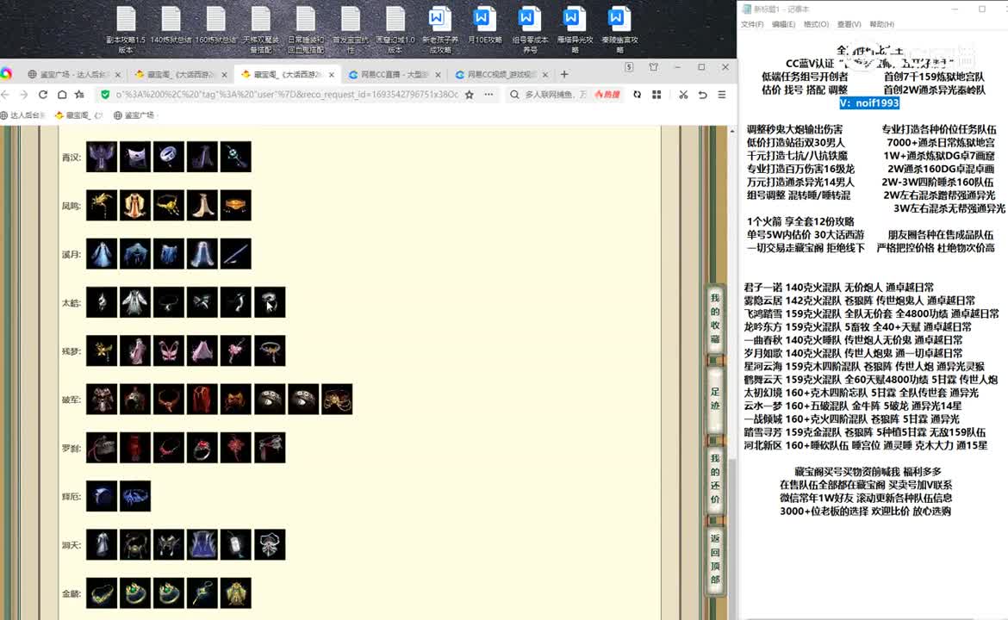
Task: Click 返回顶部 side button
Action: pos(715,559)
